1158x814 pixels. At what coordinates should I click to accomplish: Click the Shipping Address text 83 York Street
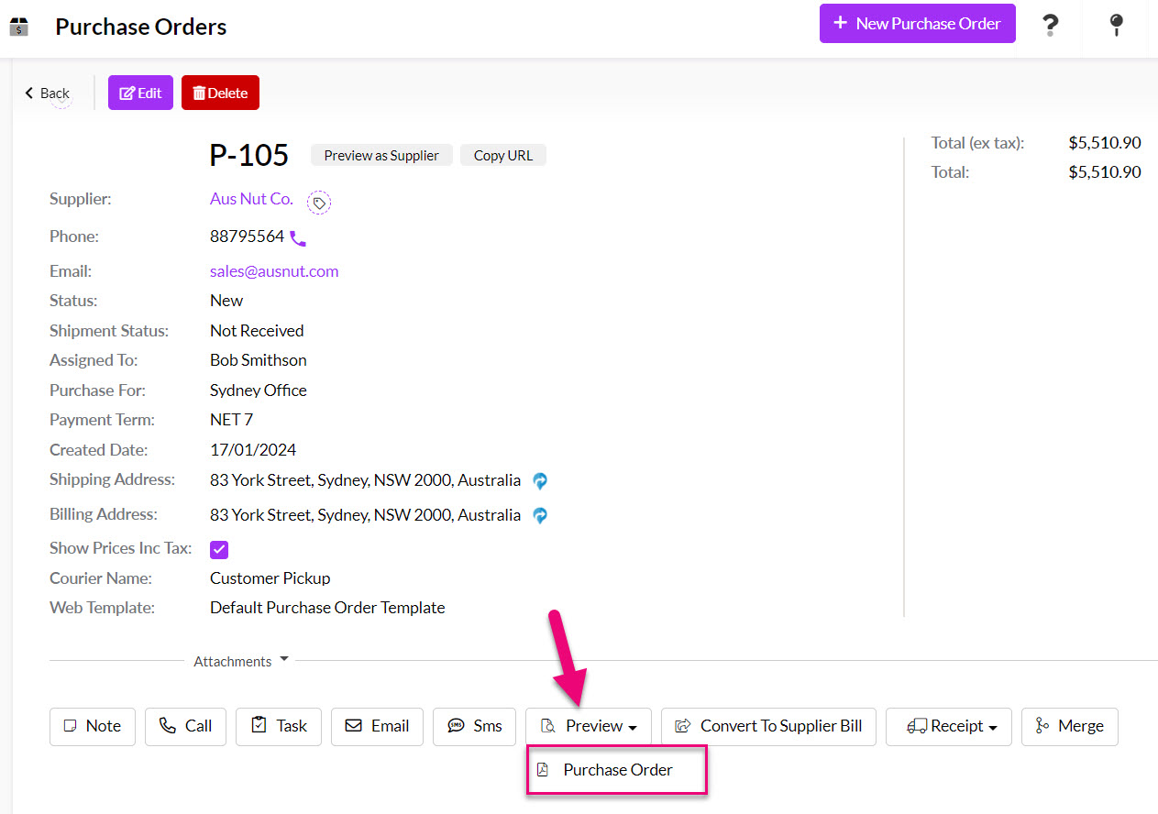click(365, 480)
